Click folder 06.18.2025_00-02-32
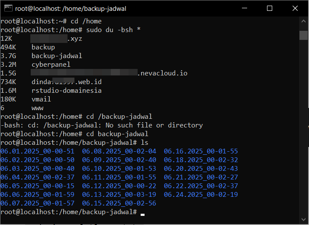Image resolution: width=309 pixels, height=225 pixels. point(201,160)
